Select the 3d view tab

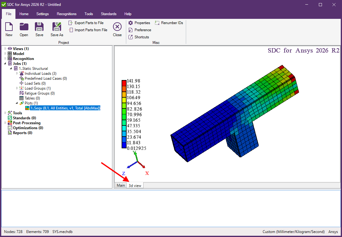click(x=135, y=185)
